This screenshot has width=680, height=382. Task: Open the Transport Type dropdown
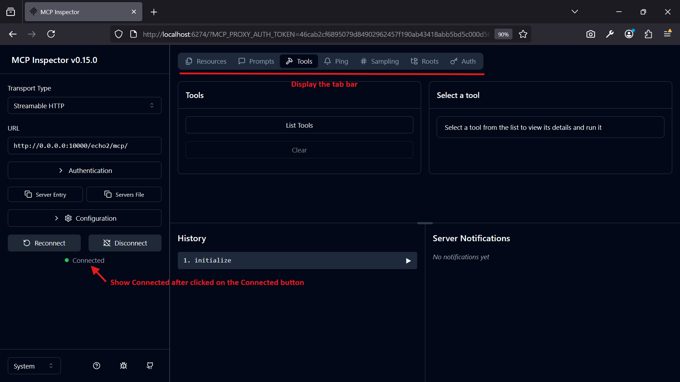(x=84, y=106)
